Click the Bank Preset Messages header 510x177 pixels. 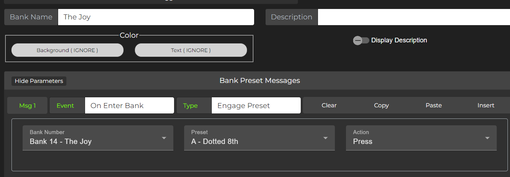point(259,81)
